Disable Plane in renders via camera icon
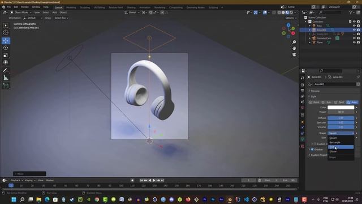This screenshot has height=204, width=362. [358, 42]
